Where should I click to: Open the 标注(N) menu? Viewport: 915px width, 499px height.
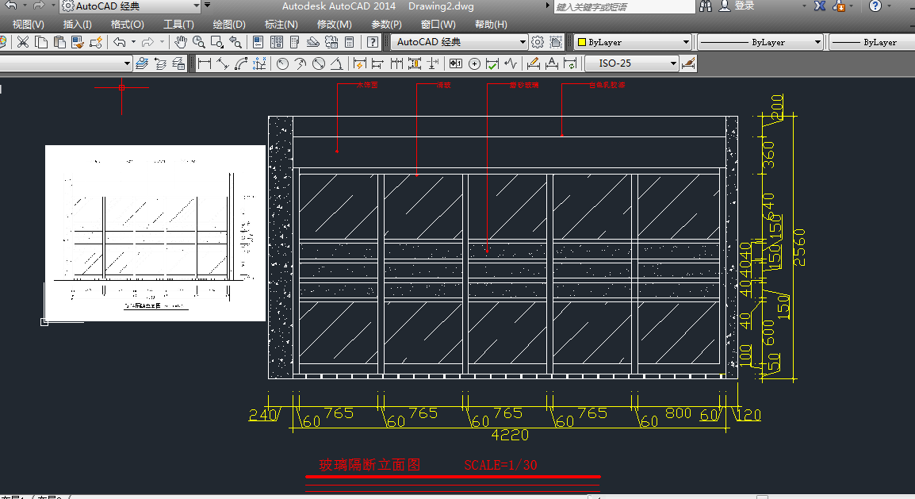coord(281,25)
